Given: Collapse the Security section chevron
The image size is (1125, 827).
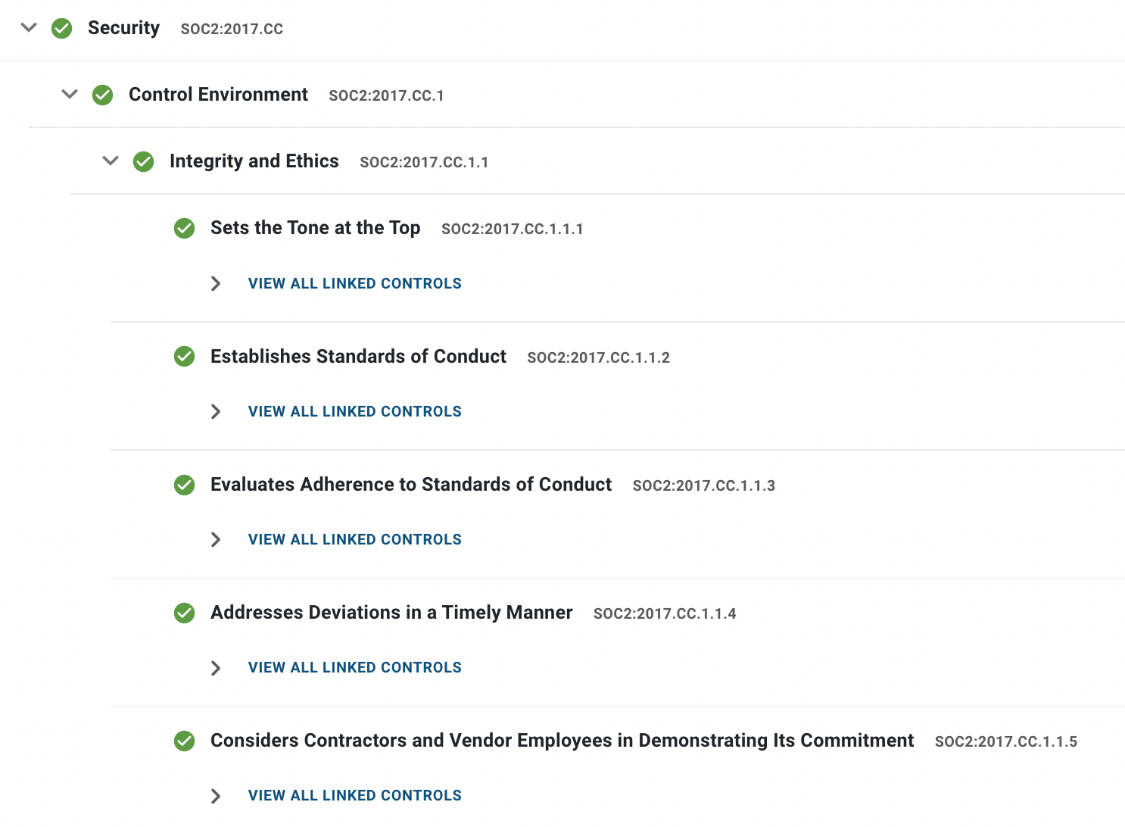Looking at the screenshot, I should pyautogui.click(x=29, y=27).
